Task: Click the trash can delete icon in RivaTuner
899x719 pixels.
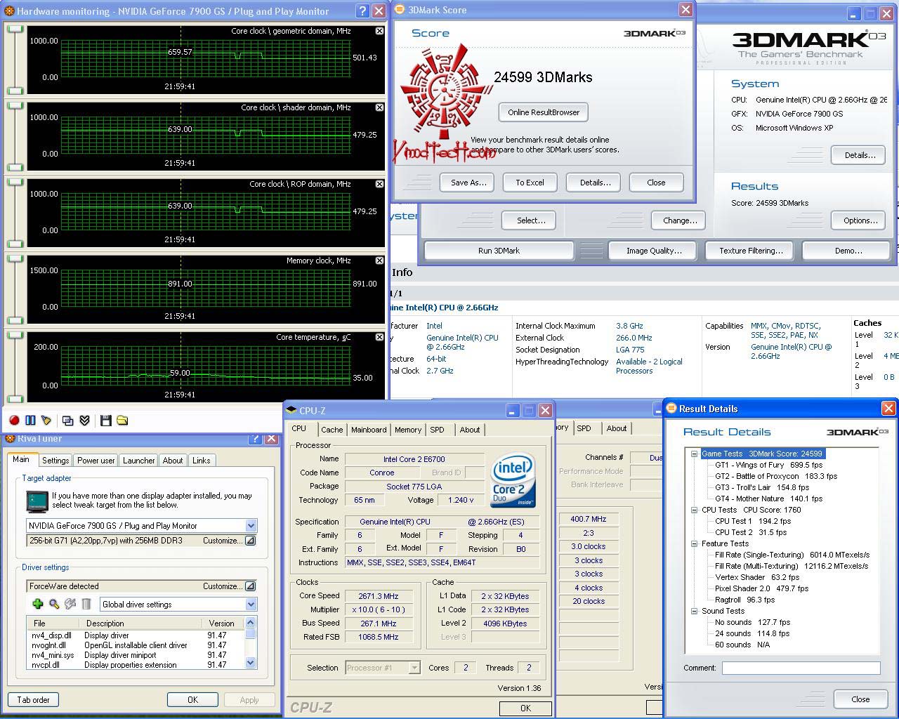Action: pos(86,604)
